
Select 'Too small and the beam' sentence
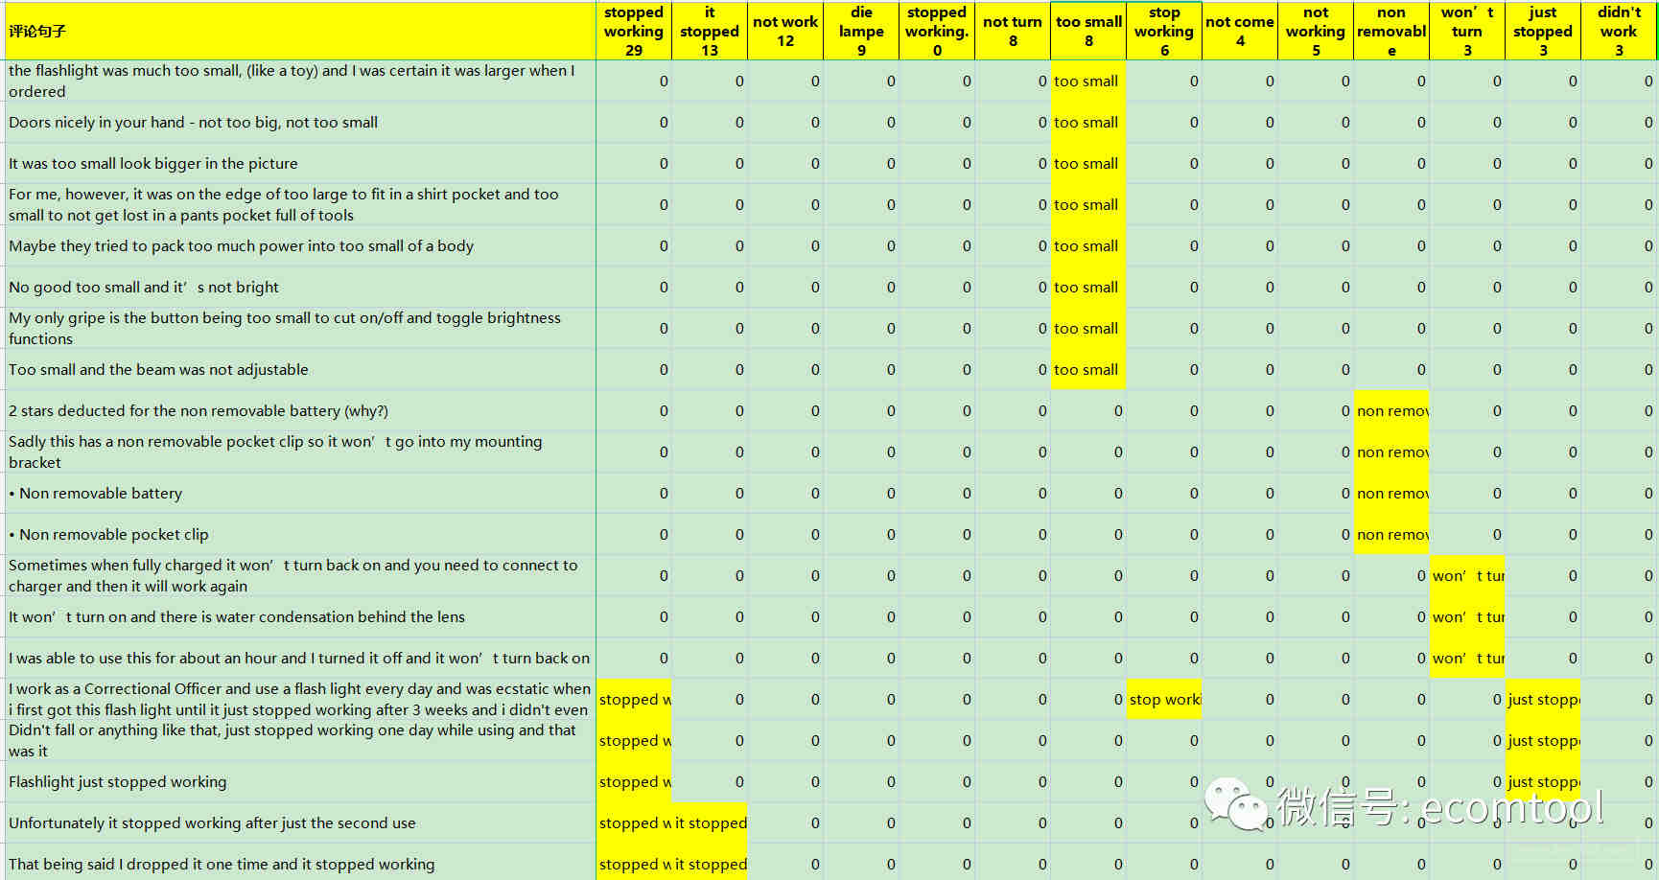coord(300,369)
